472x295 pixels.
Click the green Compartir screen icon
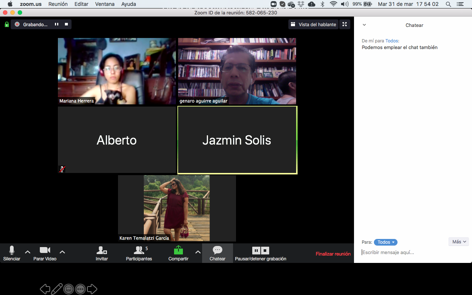(178, 250)
